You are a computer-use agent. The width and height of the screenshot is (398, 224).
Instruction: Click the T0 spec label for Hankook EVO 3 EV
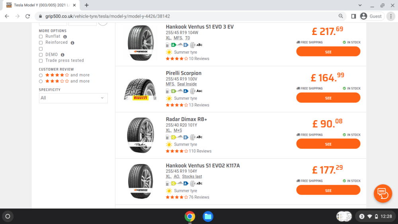[187, 38]
